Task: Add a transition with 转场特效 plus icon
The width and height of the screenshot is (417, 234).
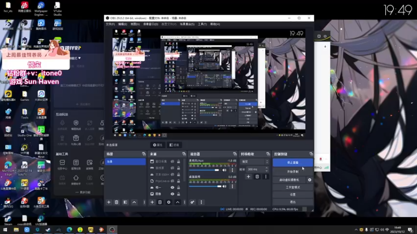Action: click(248, 176)
